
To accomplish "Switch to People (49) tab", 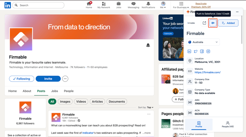I will 228,125.
